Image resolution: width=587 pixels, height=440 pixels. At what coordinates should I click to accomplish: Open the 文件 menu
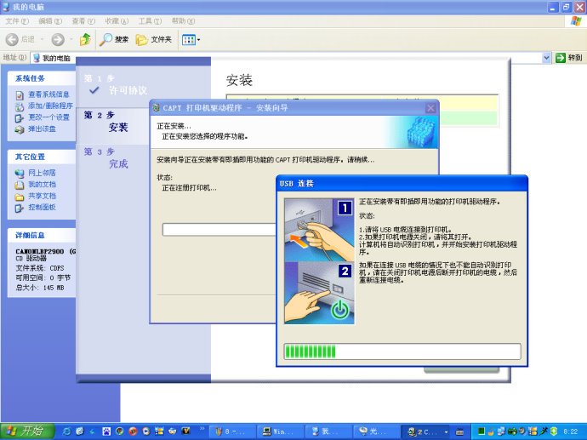[16, 20]
